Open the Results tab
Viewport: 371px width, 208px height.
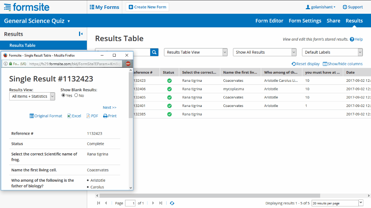click(354, 21)
